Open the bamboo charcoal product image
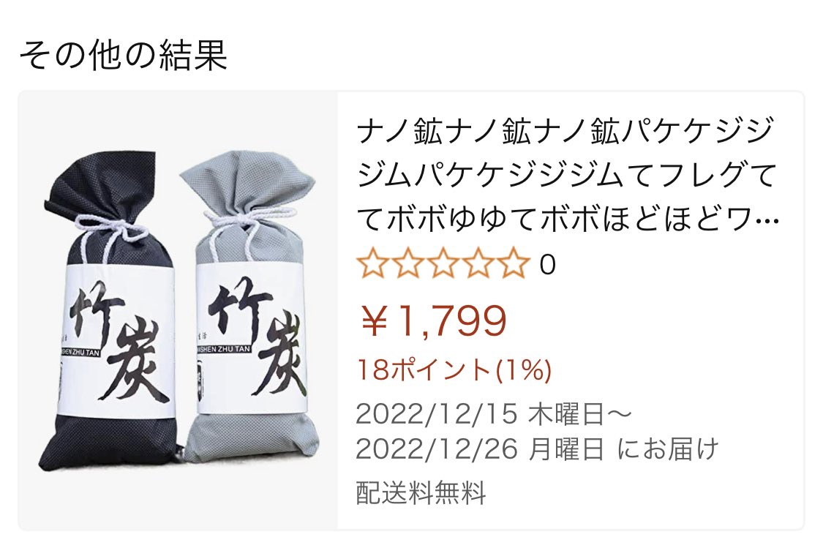This screenshot has width=823, height=537. pos(178,310)
